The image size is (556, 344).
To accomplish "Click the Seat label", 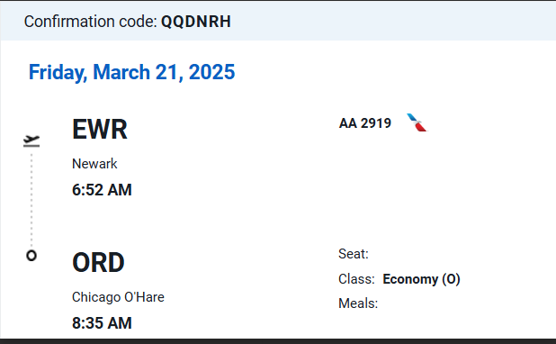I will (x=354, y=254).
